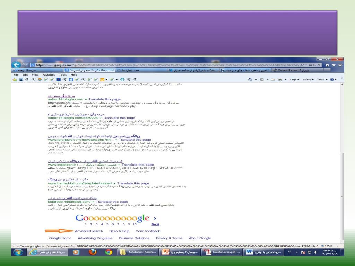
Task: Open the Favorites star at top right
Action: pos(334,65)
